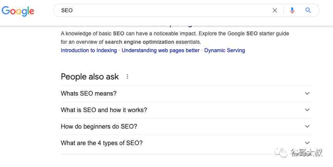Start voice search with the microphone icon
This screenshot has height=167, width=333.
coord(292,10)
